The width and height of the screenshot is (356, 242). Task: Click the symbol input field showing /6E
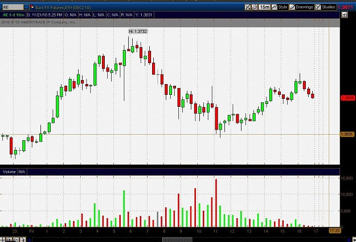coord(13,7)
